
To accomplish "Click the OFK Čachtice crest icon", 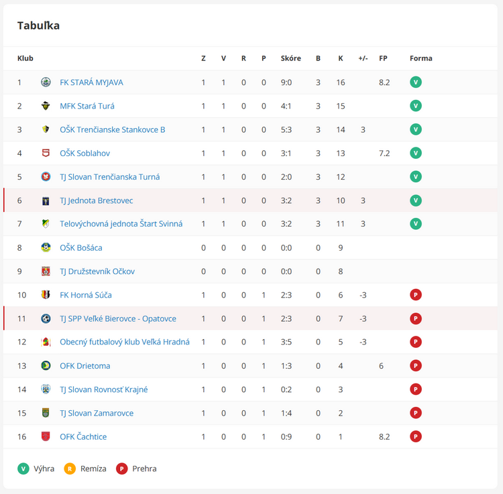I will tap(46, 437).
